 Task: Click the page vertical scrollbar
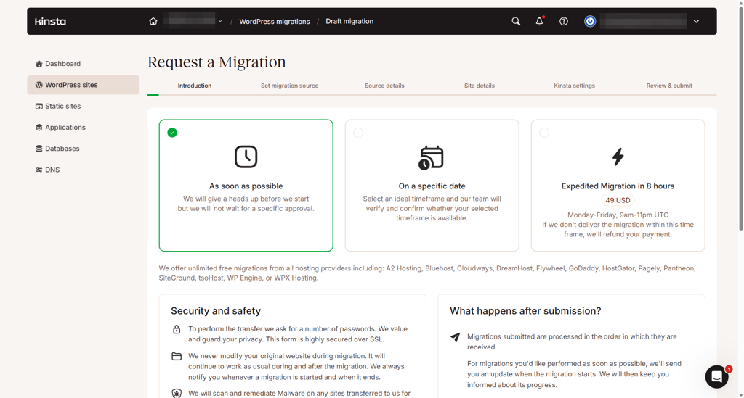pos(740,118)
